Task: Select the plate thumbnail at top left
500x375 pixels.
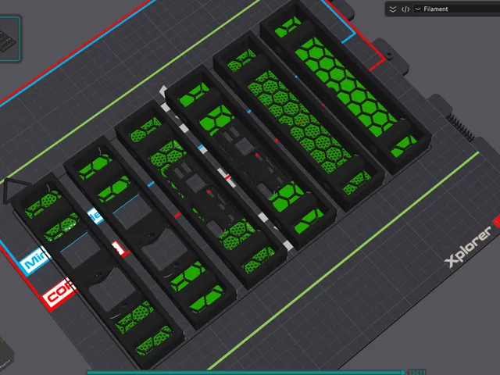Action: pos(9,38)
